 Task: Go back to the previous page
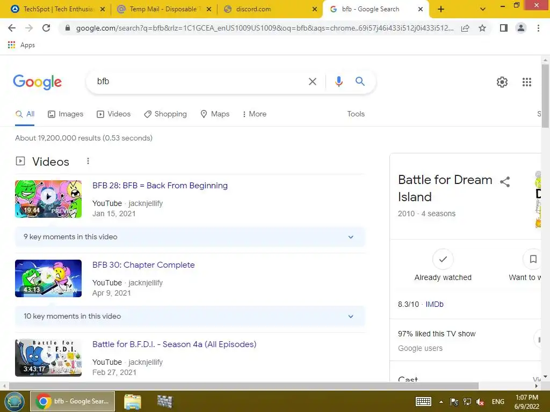12,28
